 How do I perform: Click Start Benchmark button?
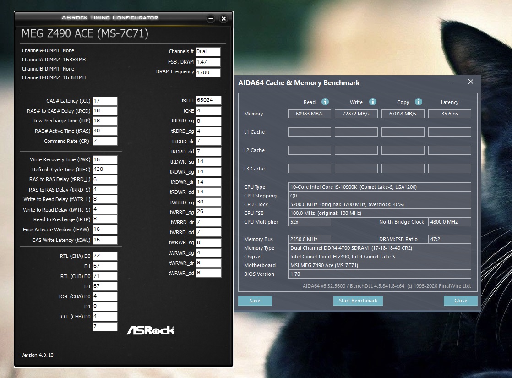[358, 301]
